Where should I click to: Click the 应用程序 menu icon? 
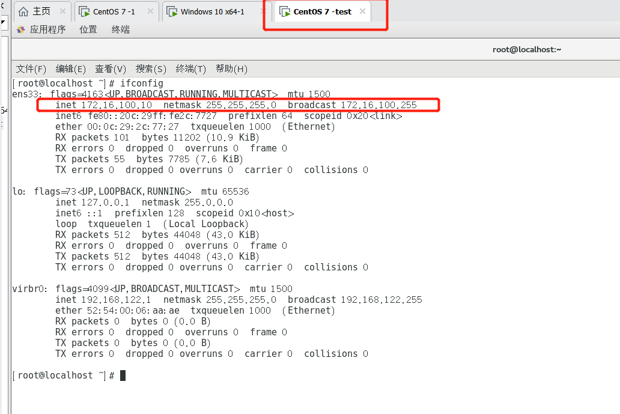point(20,29)
